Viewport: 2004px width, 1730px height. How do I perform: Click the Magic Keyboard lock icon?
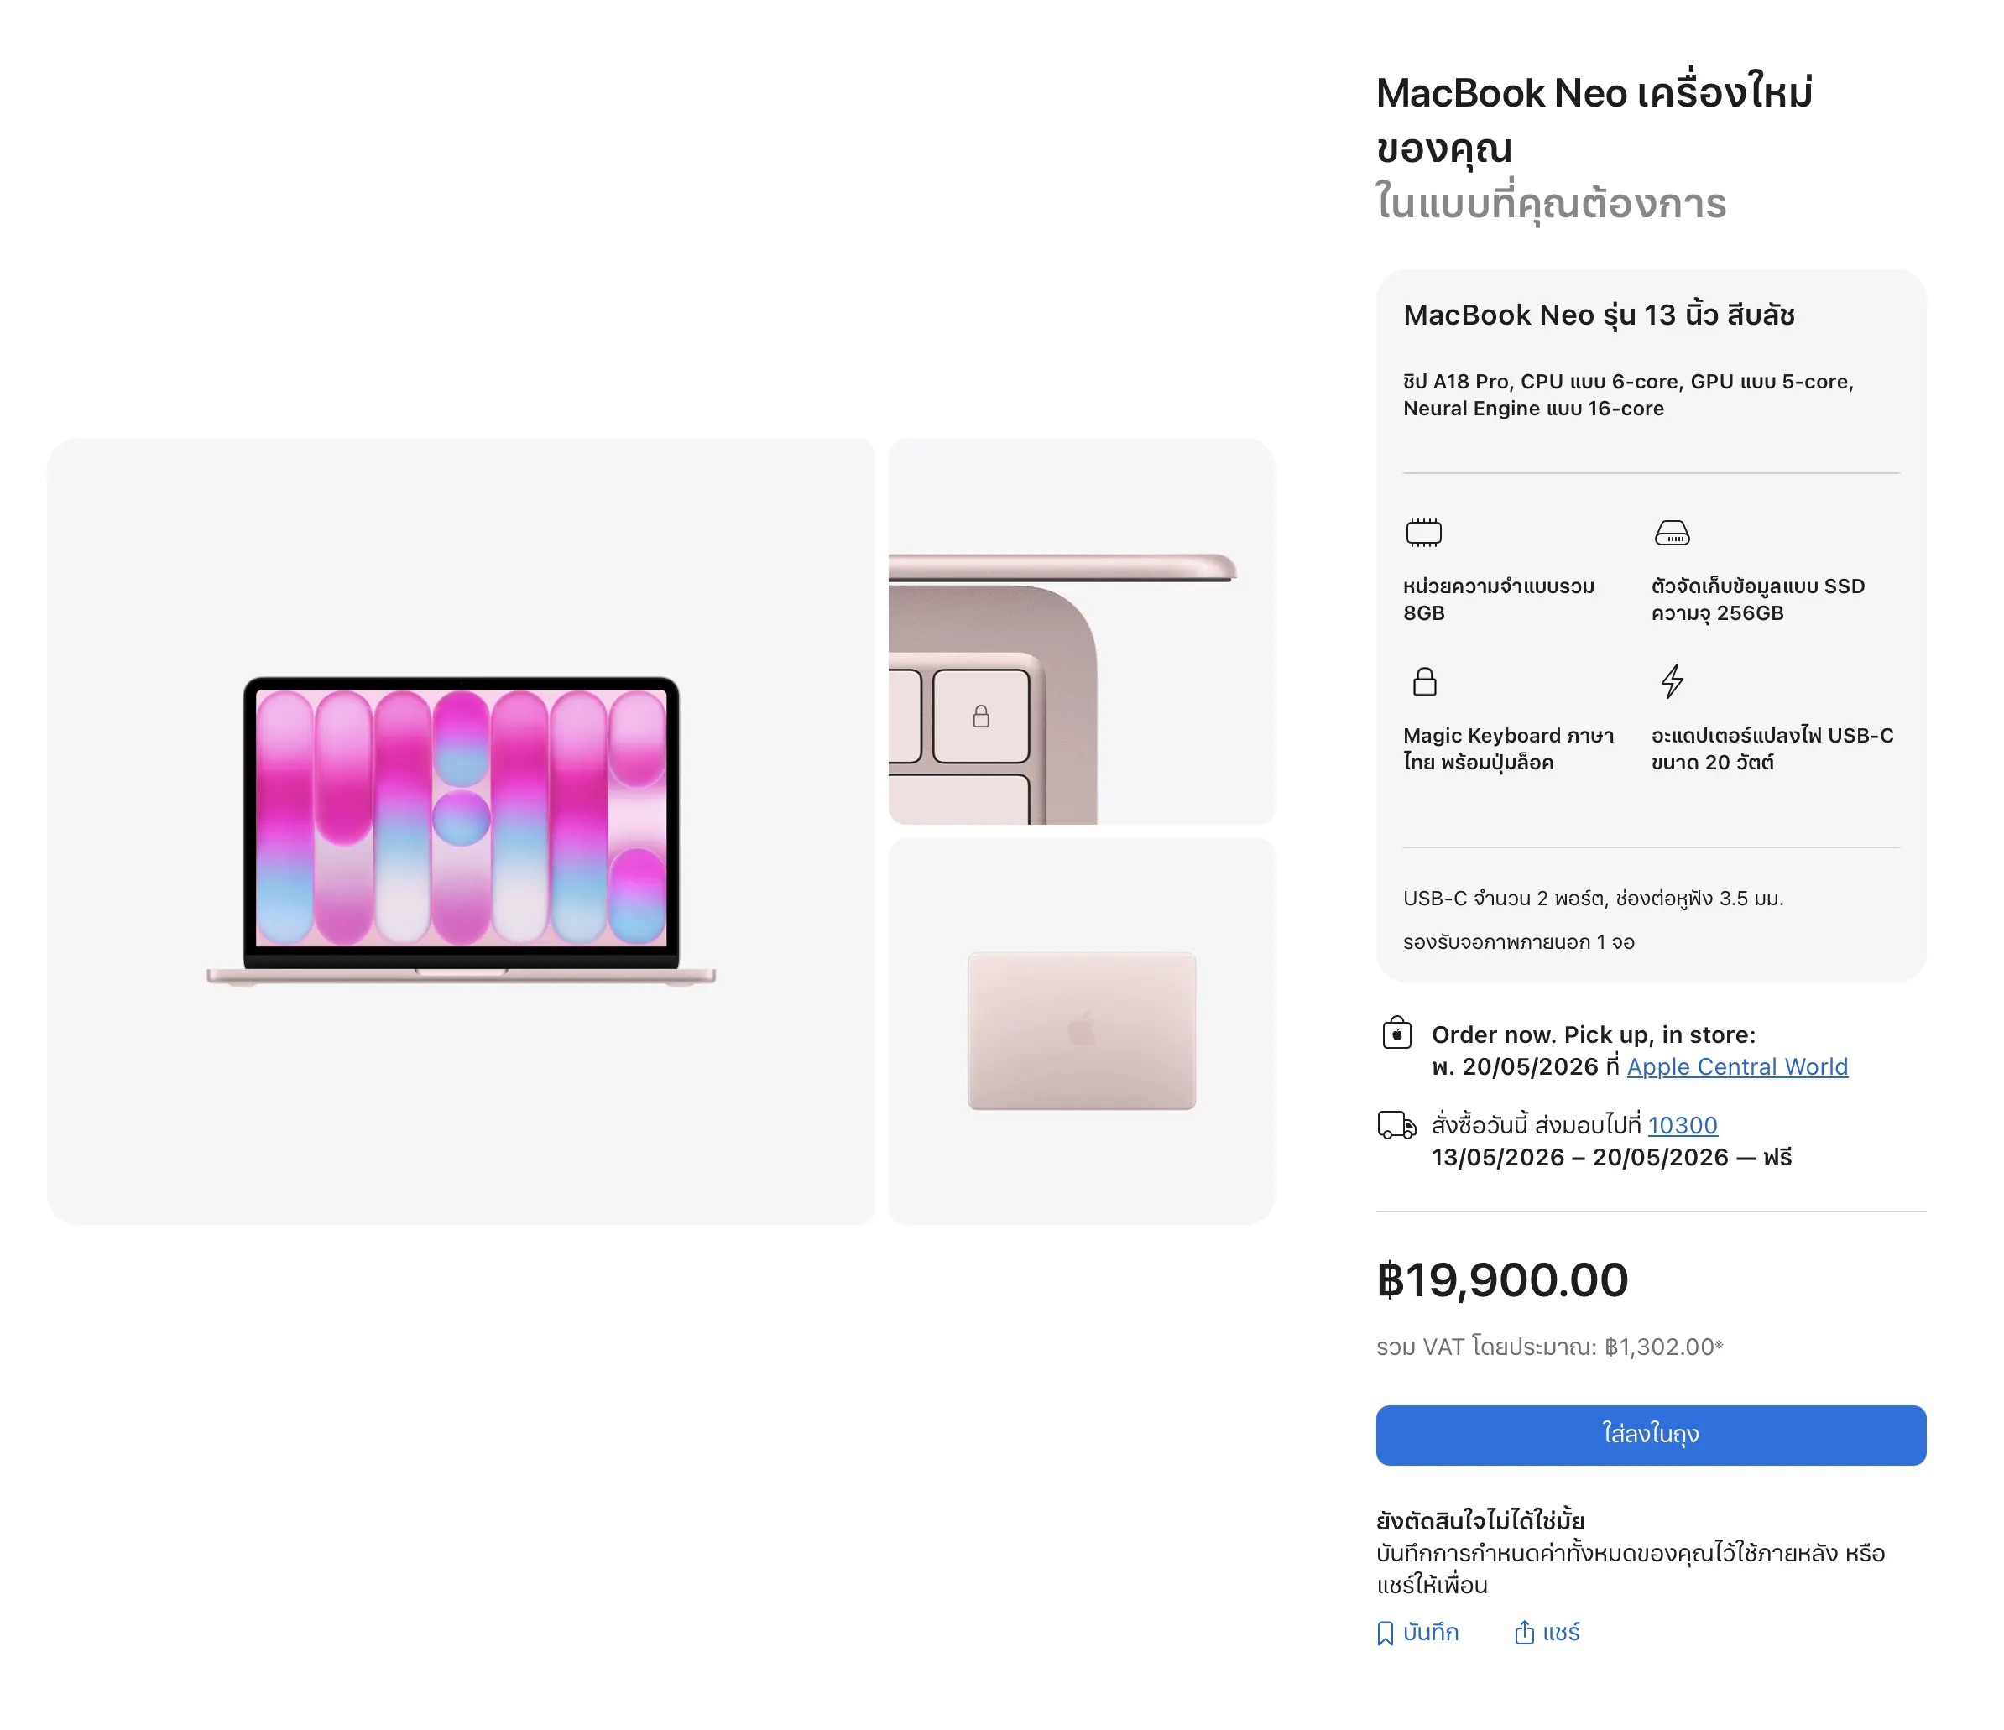tap(1423, 682)
